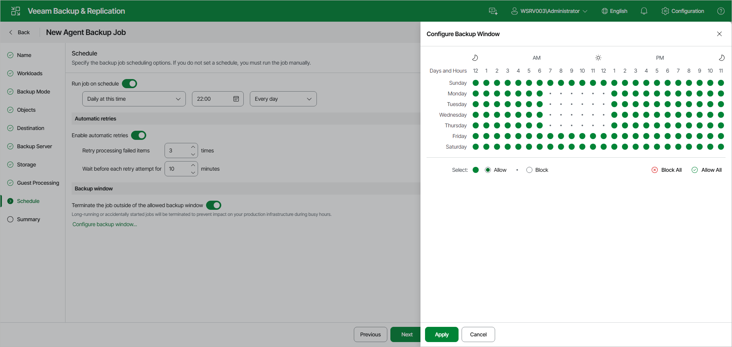Click the globe language icon
Viewport: 732px width, 347px height.
604,11
